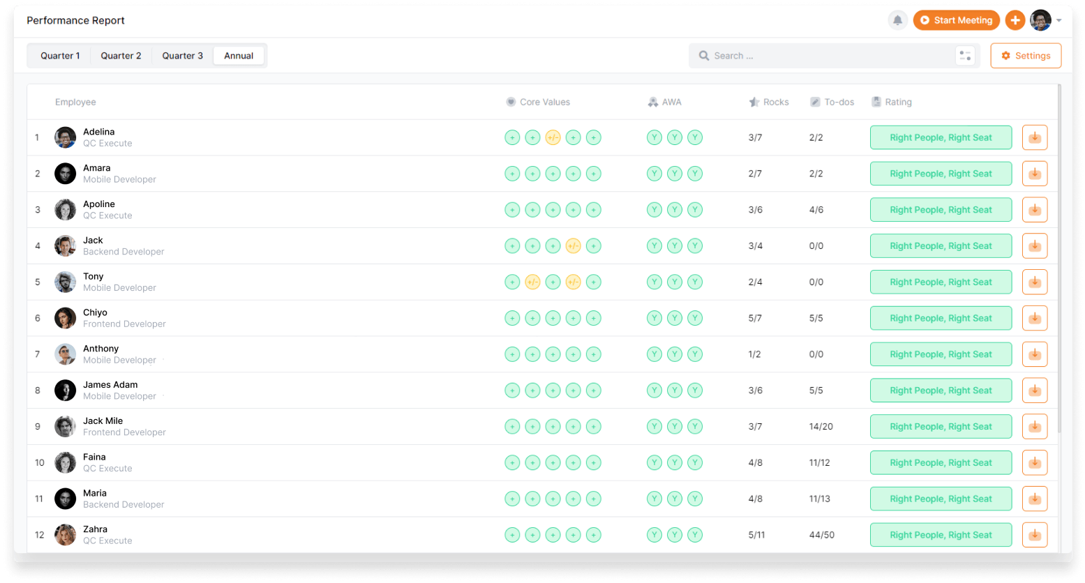Open the notifications bell
Screen dimensions: 1085x583
point(897,20)
